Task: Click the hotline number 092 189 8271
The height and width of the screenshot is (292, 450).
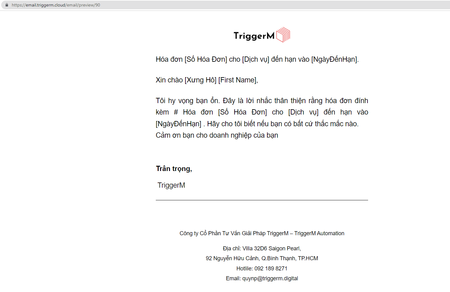Action: (271, 269)
